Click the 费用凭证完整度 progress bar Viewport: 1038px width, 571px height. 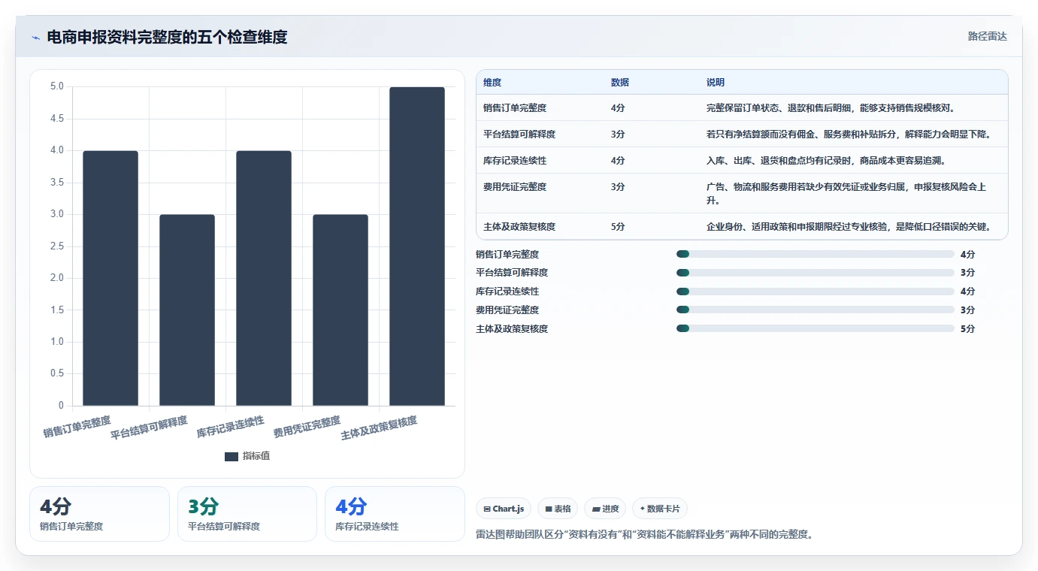click(x=816, y=310)
